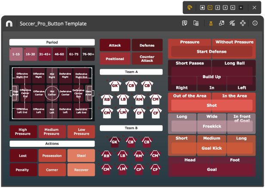Select the Team B LM jersey

click(123, 169)
